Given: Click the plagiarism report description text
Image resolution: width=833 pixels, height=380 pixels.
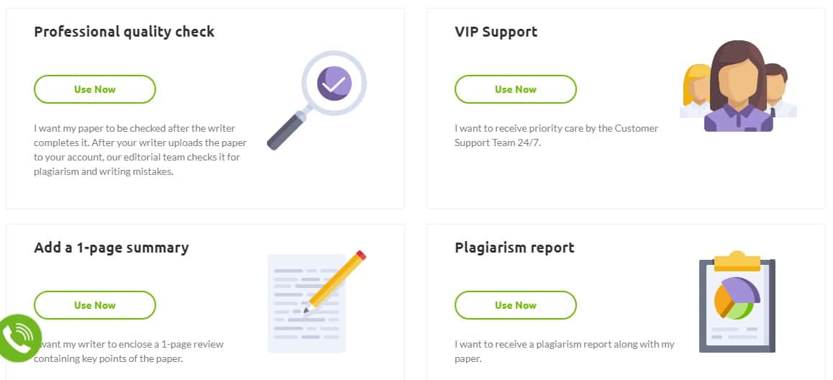Looking at the screenshot, I should pos(565,351).
